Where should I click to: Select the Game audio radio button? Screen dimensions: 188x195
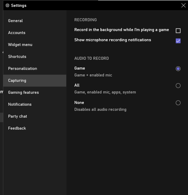pos(178,69)
